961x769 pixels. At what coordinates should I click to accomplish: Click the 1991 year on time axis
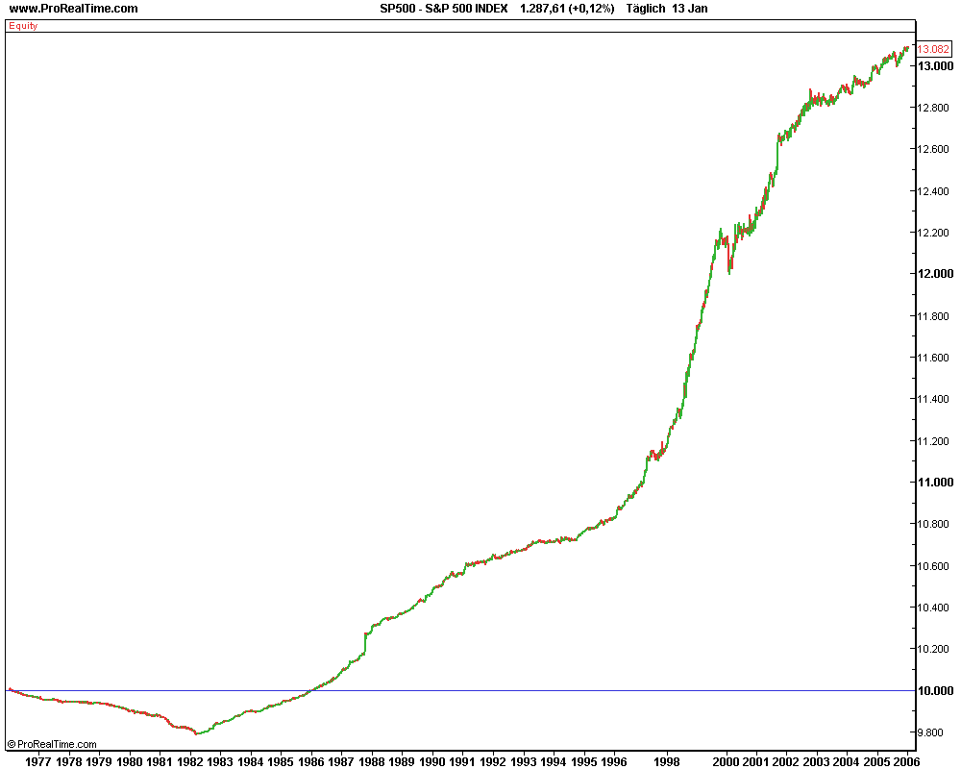pyautogui.click(x=463, y=762)
